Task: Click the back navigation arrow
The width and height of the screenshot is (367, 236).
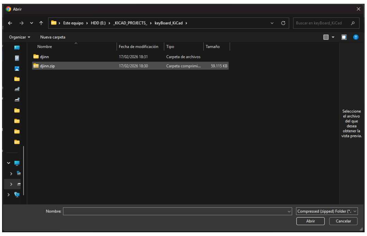Action: point(10,23)
